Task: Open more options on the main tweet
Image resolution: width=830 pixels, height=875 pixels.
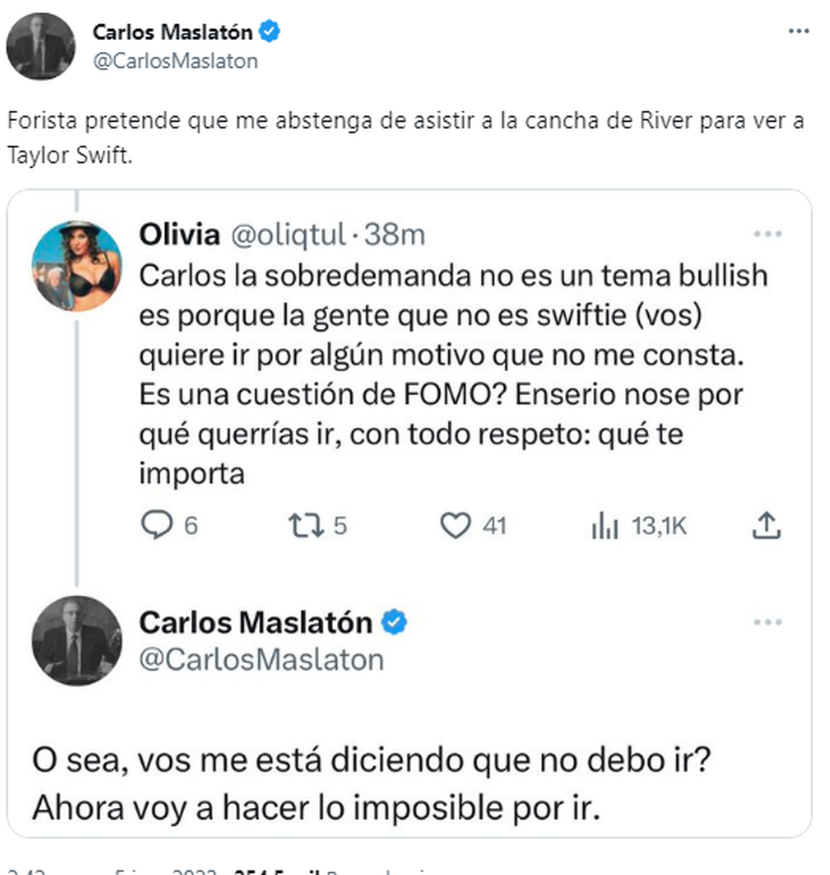Action: click(799, 31)
